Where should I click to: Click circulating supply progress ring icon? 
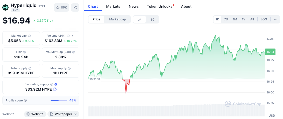(x=55, y=89)
